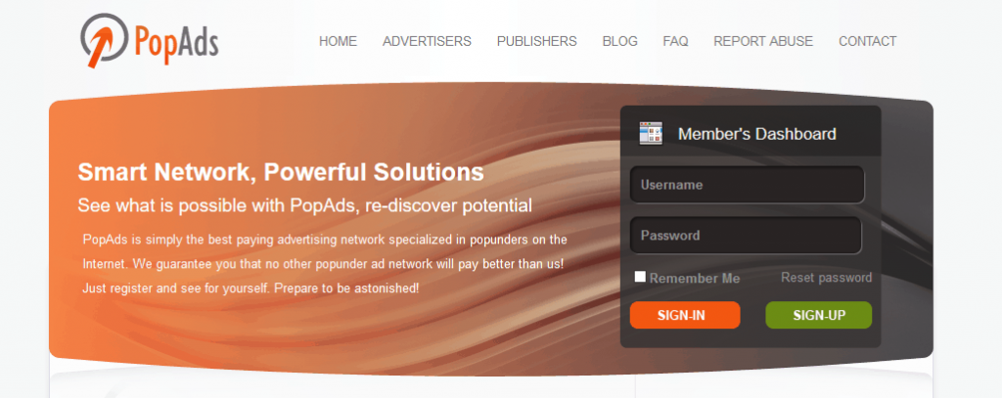The height and width of the screenshot is (398, 1002).
Task: Open the FAQ page
Action: point(675,41)
